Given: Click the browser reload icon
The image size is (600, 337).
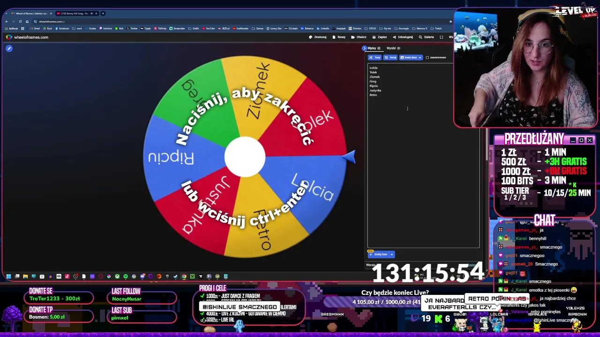Looking at the screenshot, I should (20, 22).
